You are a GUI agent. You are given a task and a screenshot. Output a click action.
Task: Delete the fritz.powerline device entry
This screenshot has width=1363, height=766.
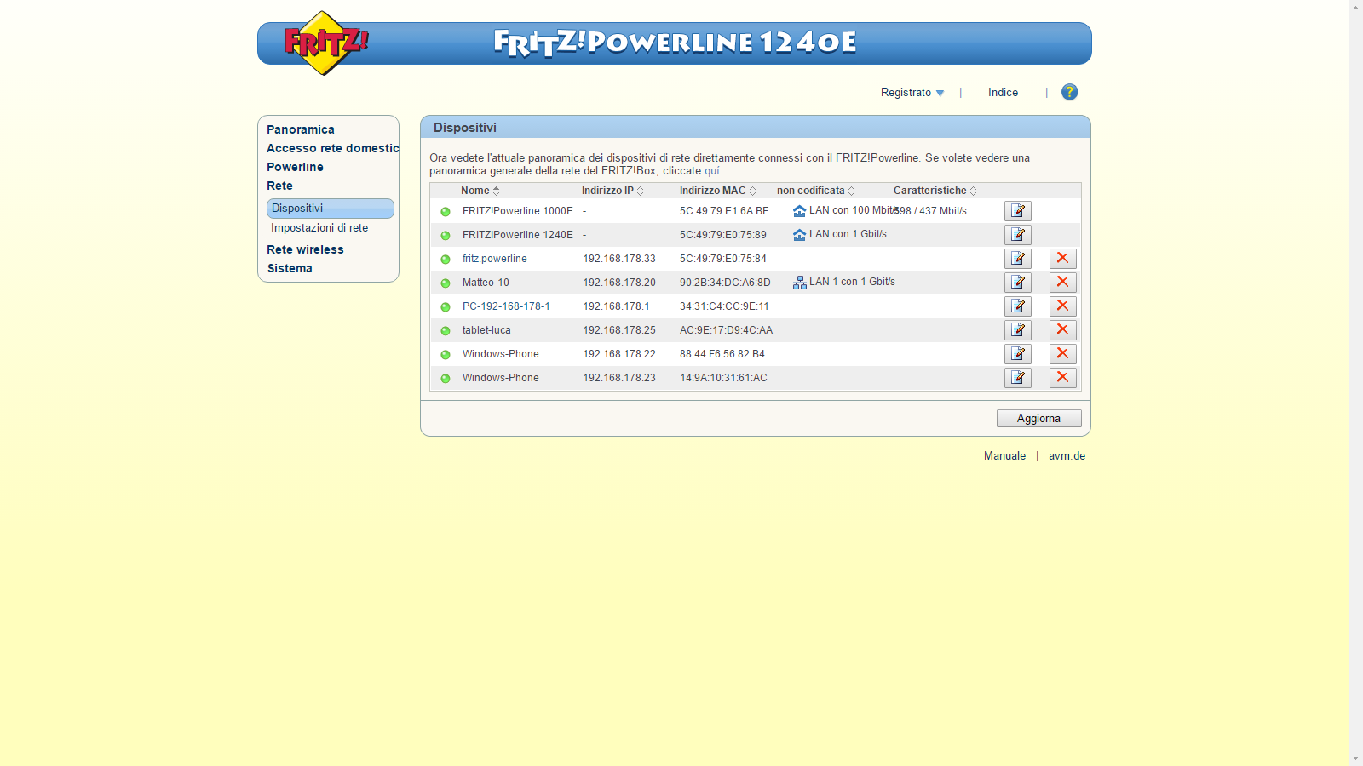(1062, 259)
